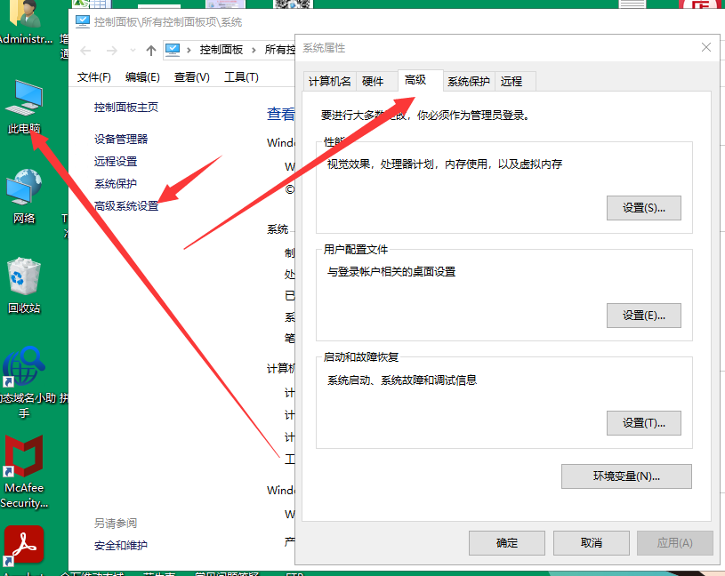Click performance 设置(S)... button

pyautogui.click(x=644, y=208)
